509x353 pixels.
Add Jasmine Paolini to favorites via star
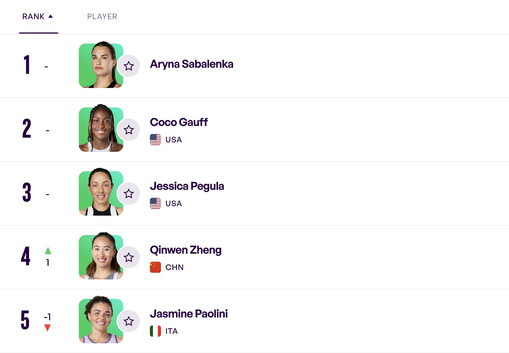tap(129, 321)
